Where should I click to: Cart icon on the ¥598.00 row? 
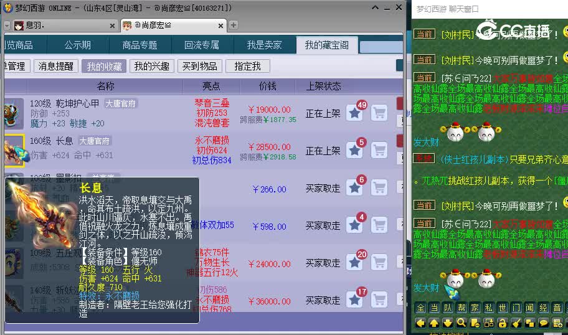coord(379,225)
